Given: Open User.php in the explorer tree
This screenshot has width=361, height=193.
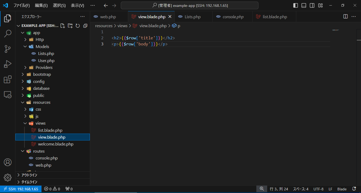Looking at the screenshot, I should tap(53, 60).
